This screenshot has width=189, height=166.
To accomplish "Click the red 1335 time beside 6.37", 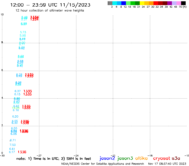I will (x=28, y=91).
